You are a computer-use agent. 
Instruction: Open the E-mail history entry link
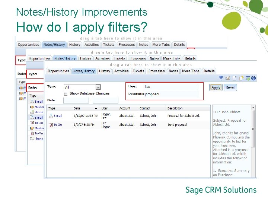tap(58, 116)
